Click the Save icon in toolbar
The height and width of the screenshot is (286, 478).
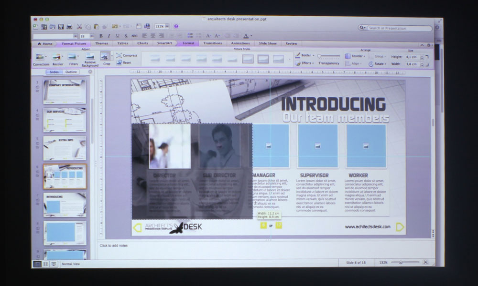61,27
